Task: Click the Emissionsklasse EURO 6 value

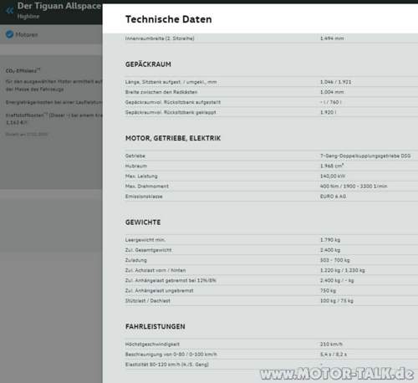Action: point(333,197)
